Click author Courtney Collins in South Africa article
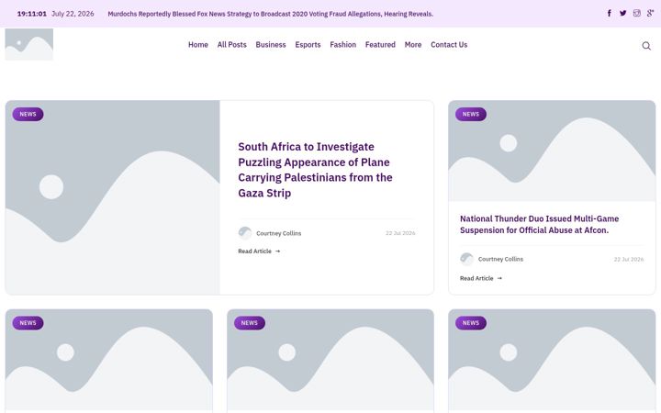Viewport: 661px width, 413px height. click(279, 233)
